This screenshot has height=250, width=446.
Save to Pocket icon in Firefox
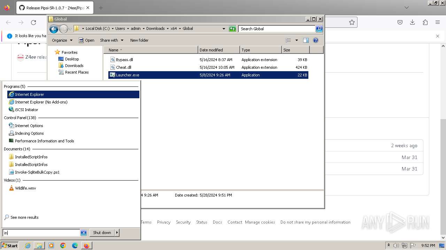coord(400,22)
